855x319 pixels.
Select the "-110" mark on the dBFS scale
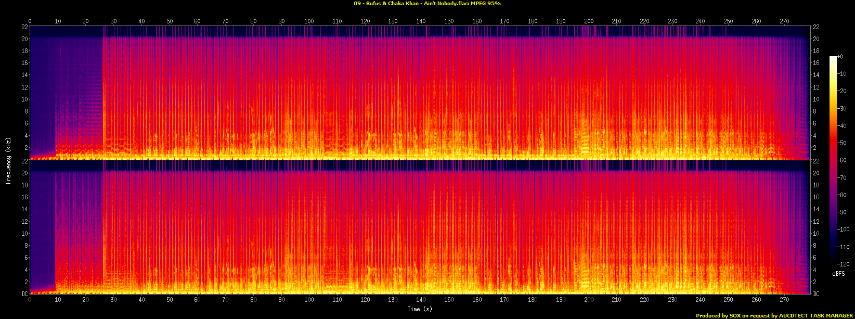coord(844,247)
